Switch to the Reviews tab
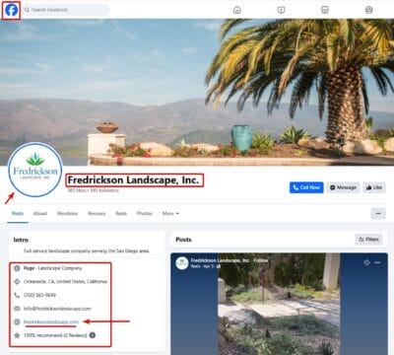This screenshot has width=394, height=355. tap(97, 213)
